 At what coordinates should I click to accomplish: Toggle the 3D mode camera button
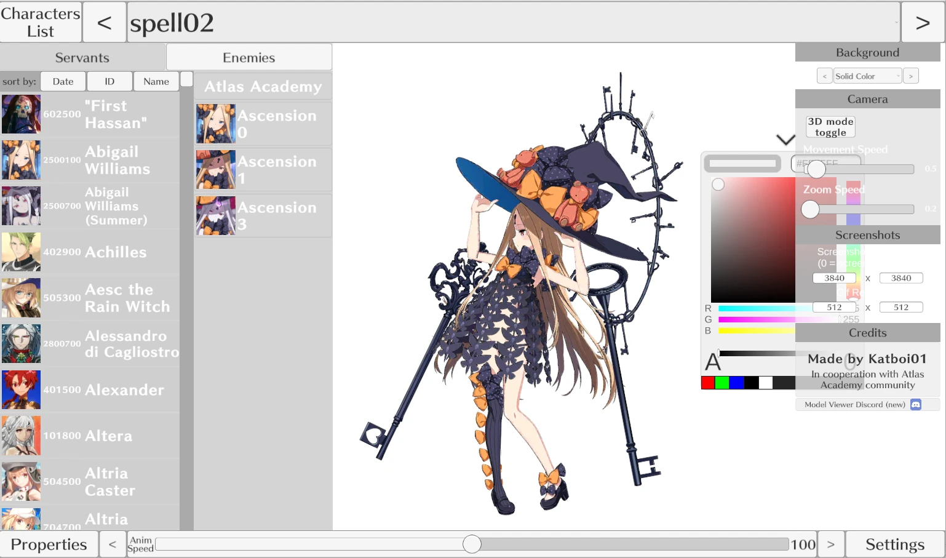(830, 127)
